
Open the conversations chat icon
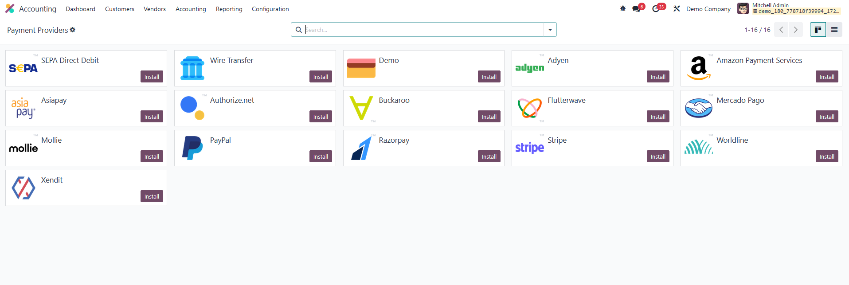[x=637, y=9]
